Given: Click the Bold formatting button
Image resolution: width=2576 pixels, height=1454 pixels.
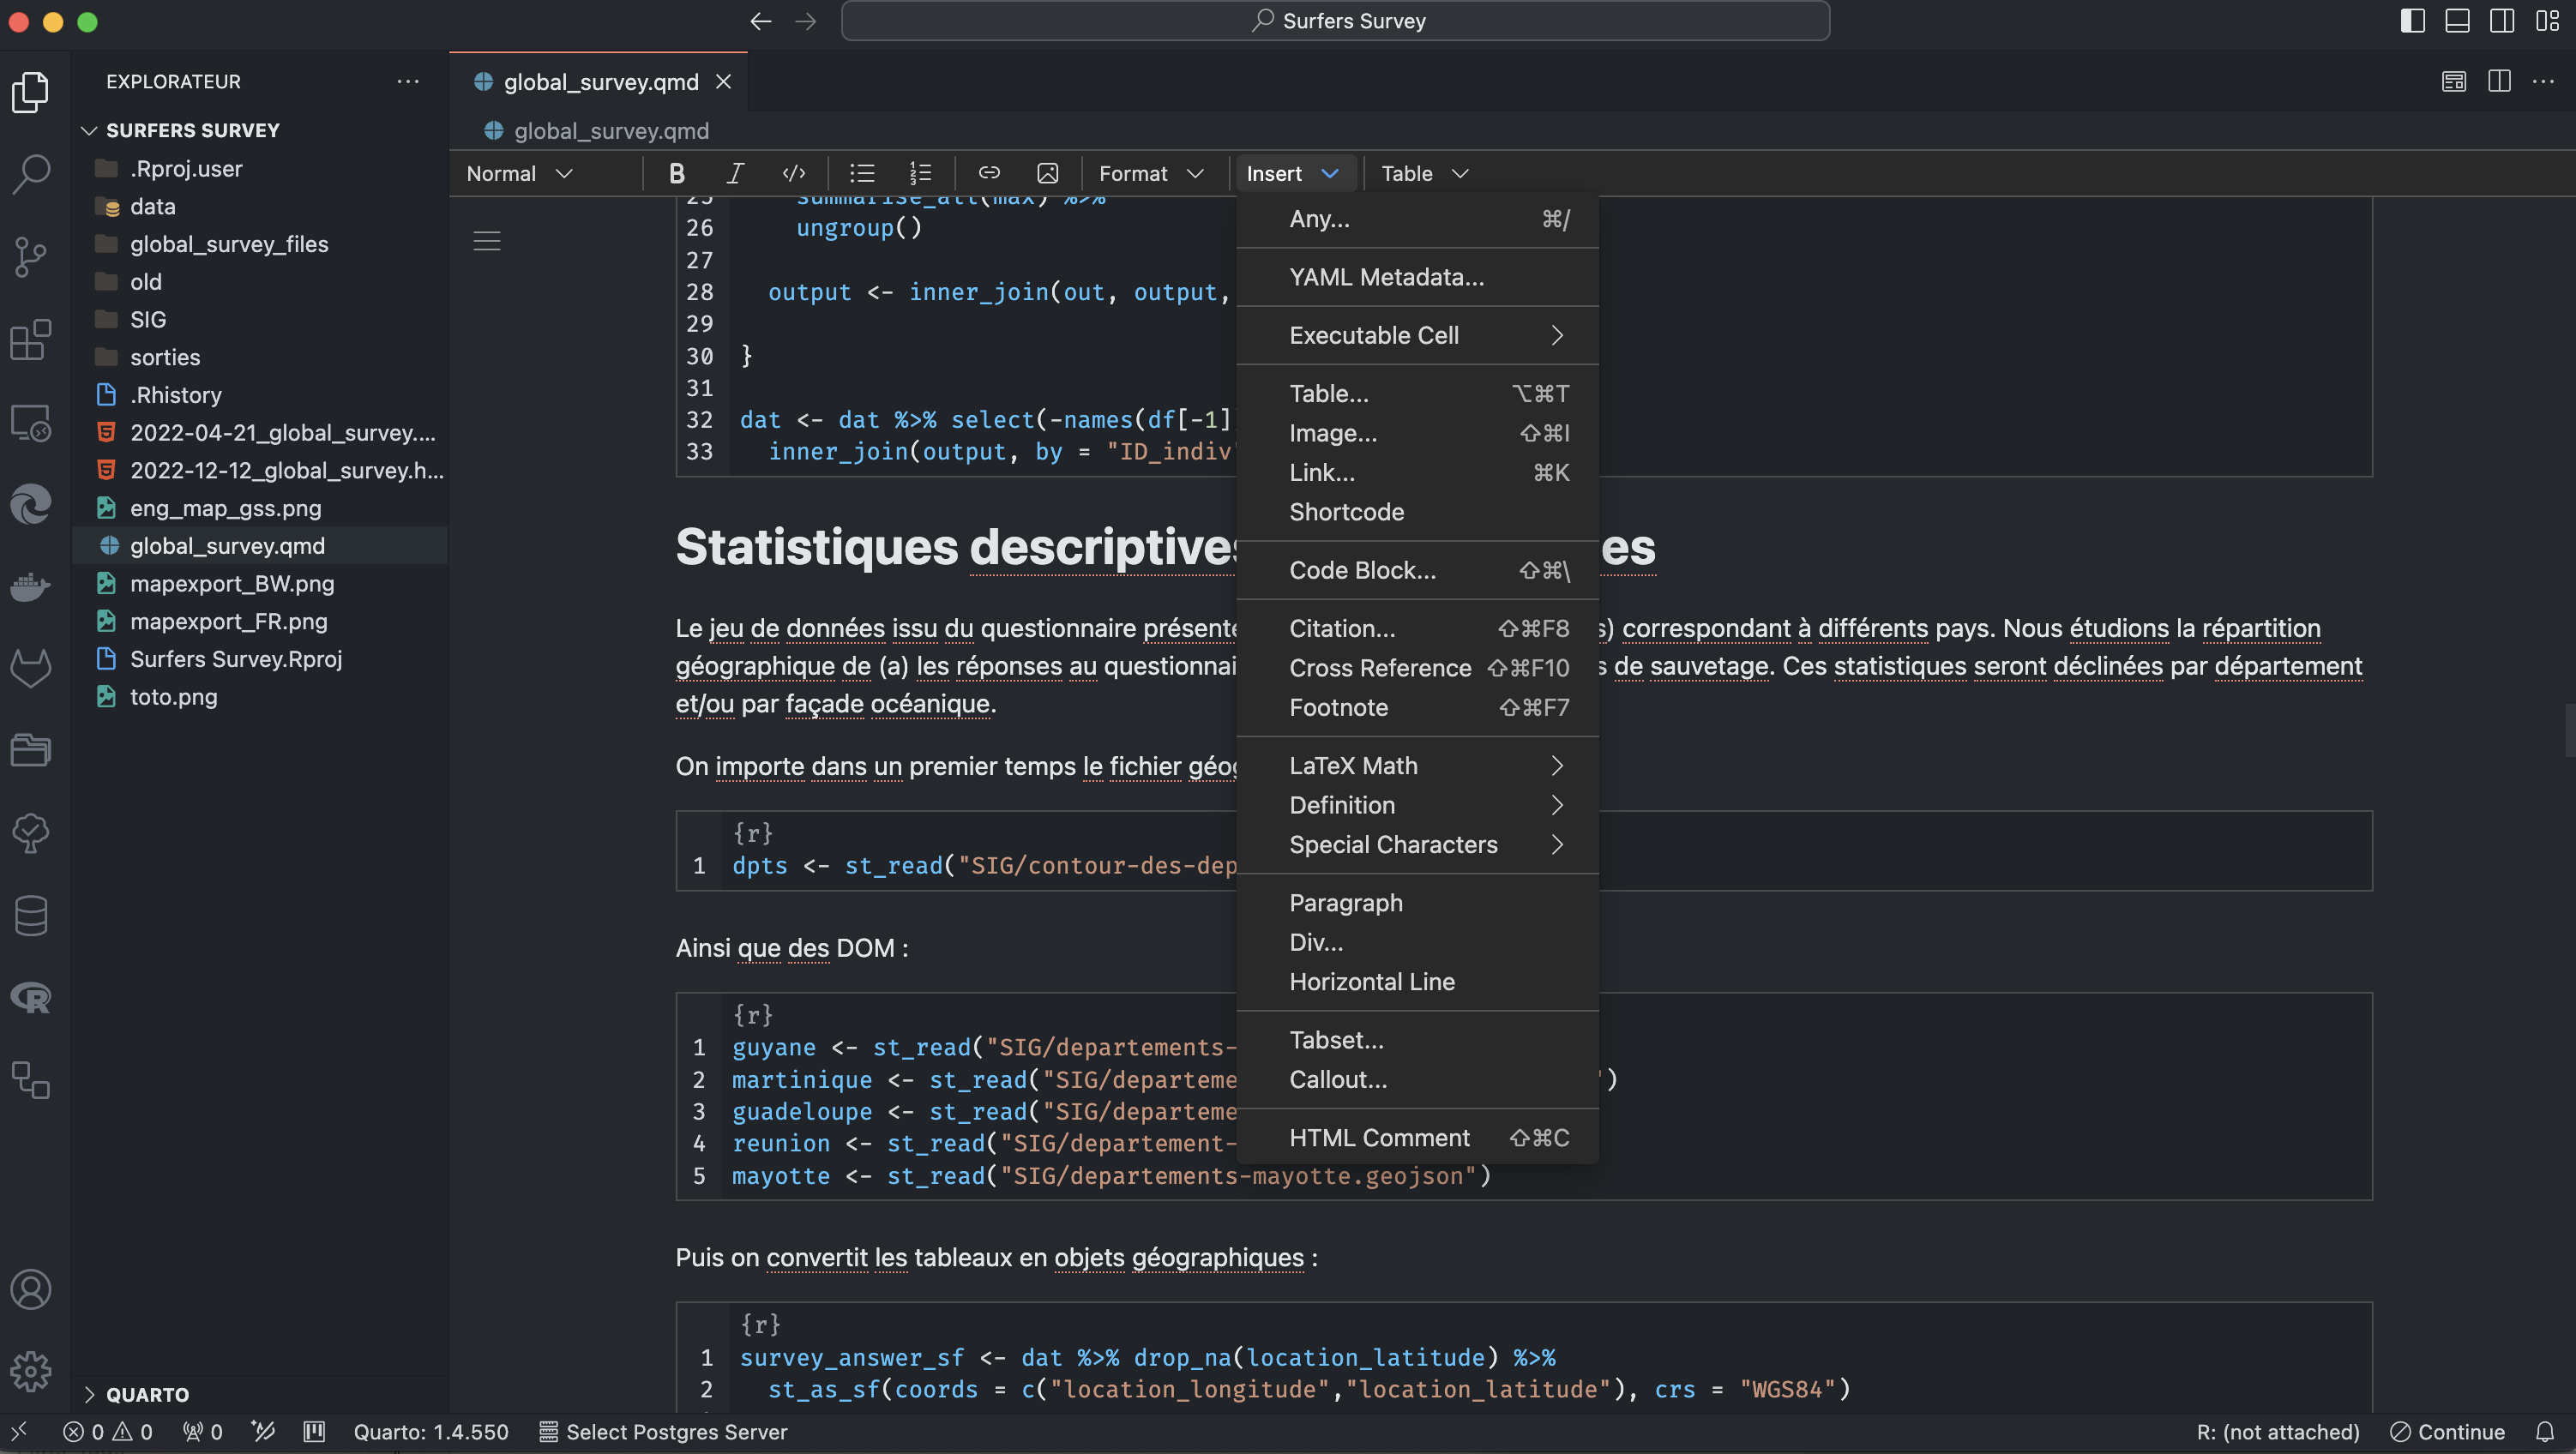Looking at the screenshot, I should coord(677,174).
